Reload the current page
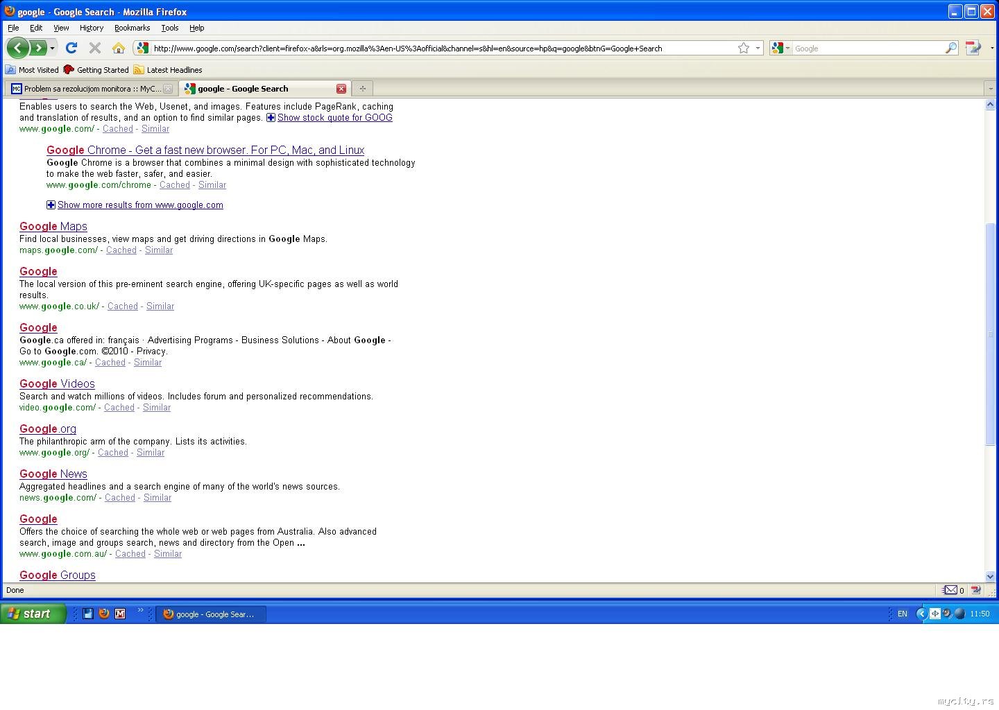The width and height of the screenshot is (999, 710). (71, 48)
